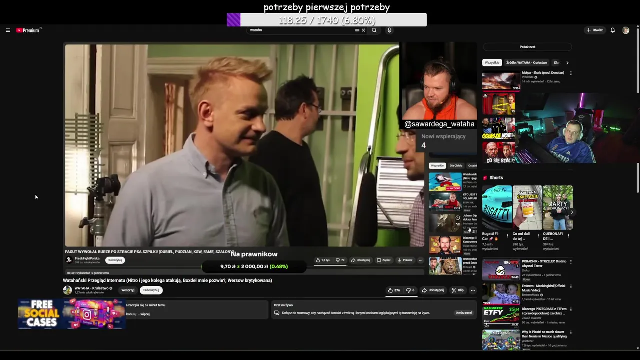Open options for 'Why is Piastri so much slower'
This screenshot has width=640, height=360.
point(571,332)
